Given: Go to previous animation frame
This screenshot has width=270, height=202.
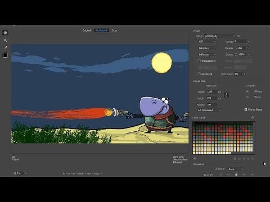Looking at the screenshot, I should [x=228, y=175].
